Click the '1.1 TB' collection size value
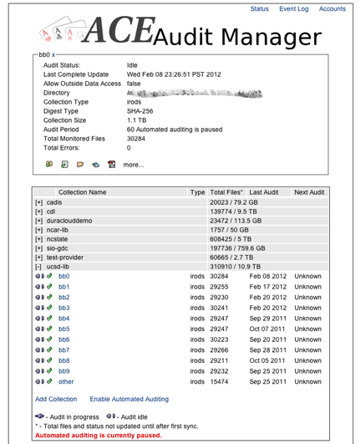Image resolution: width=361 pixels, height=444 pixels. [137, 120]
